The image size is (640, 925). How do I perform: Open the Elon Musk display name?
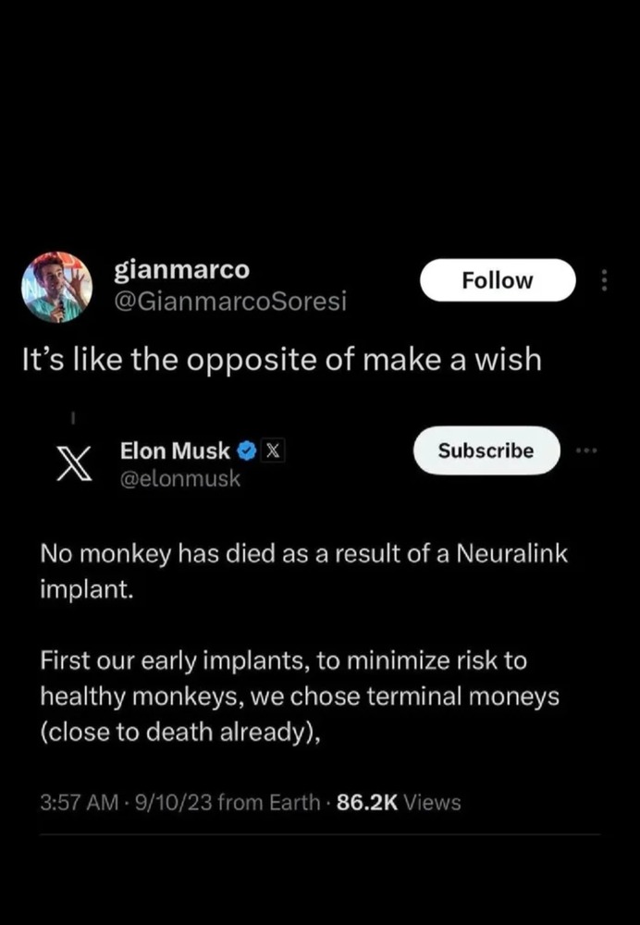pyautogui.click(x=175, y=450)
